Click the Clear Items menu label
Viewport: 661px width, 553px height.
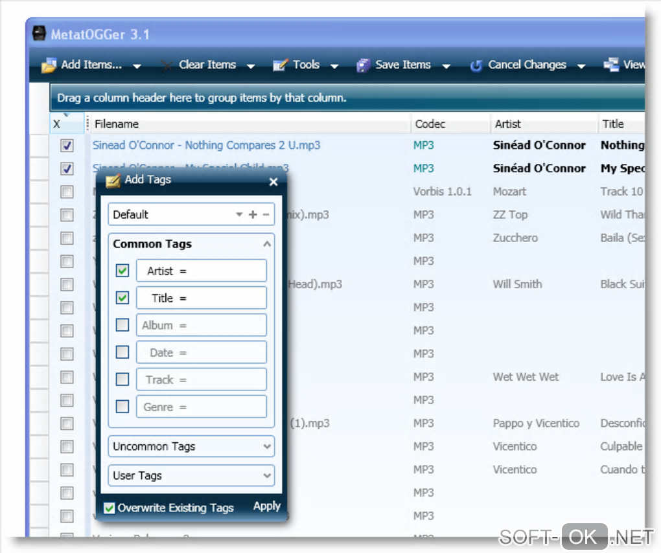click(207, 65)
